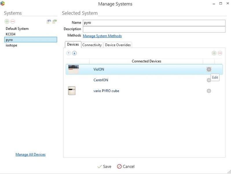Viewport: 231px width, 174px height.
Task: Add a connected device with green plus
Action: [x=214, y=53]
